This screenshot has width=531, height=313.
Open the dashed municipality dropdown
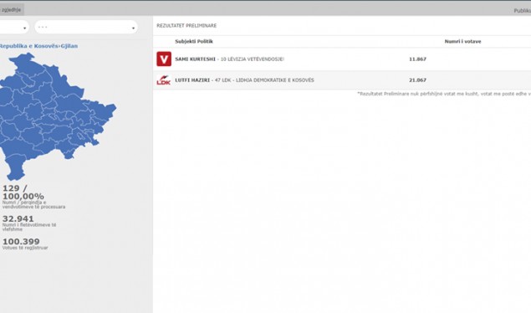pos(86,27)
